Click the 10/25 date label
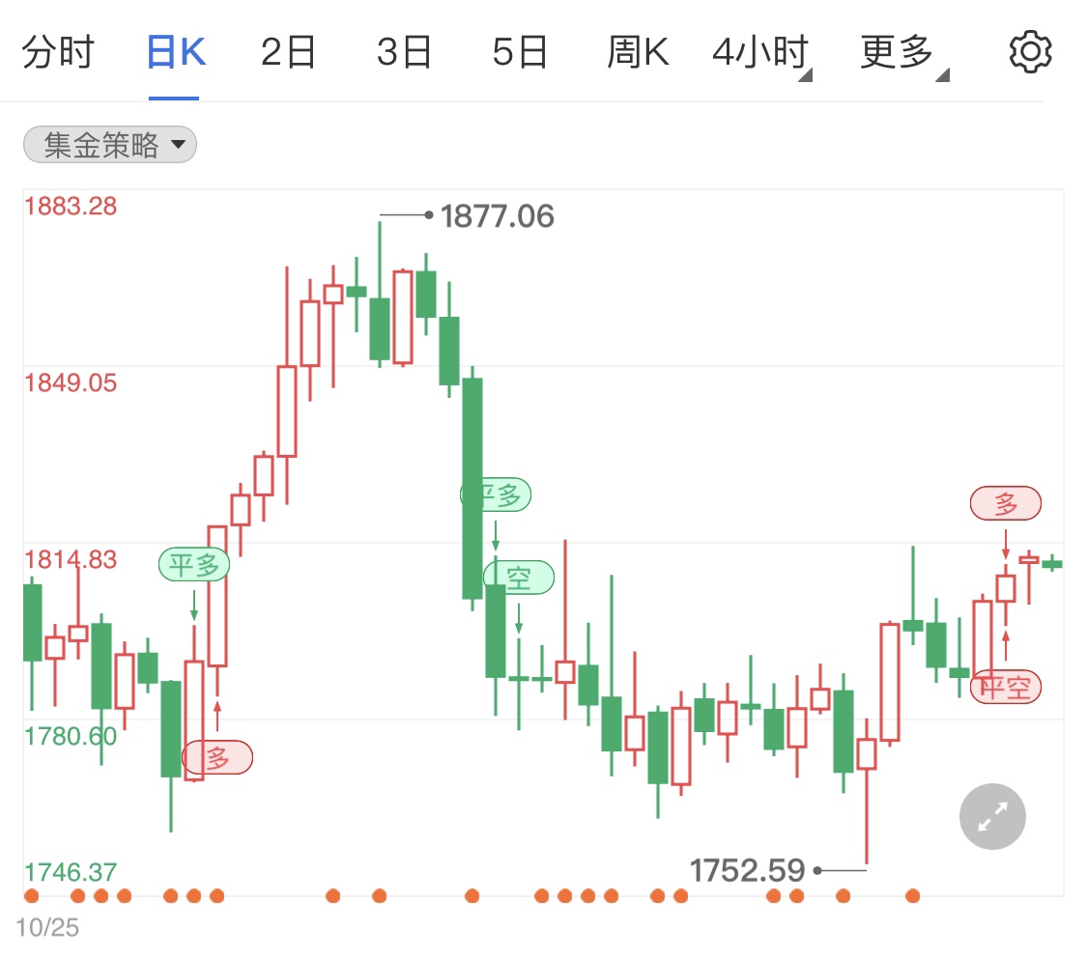Image resolution: width=1087 pixels, height=960 pixels. point(49,927)
